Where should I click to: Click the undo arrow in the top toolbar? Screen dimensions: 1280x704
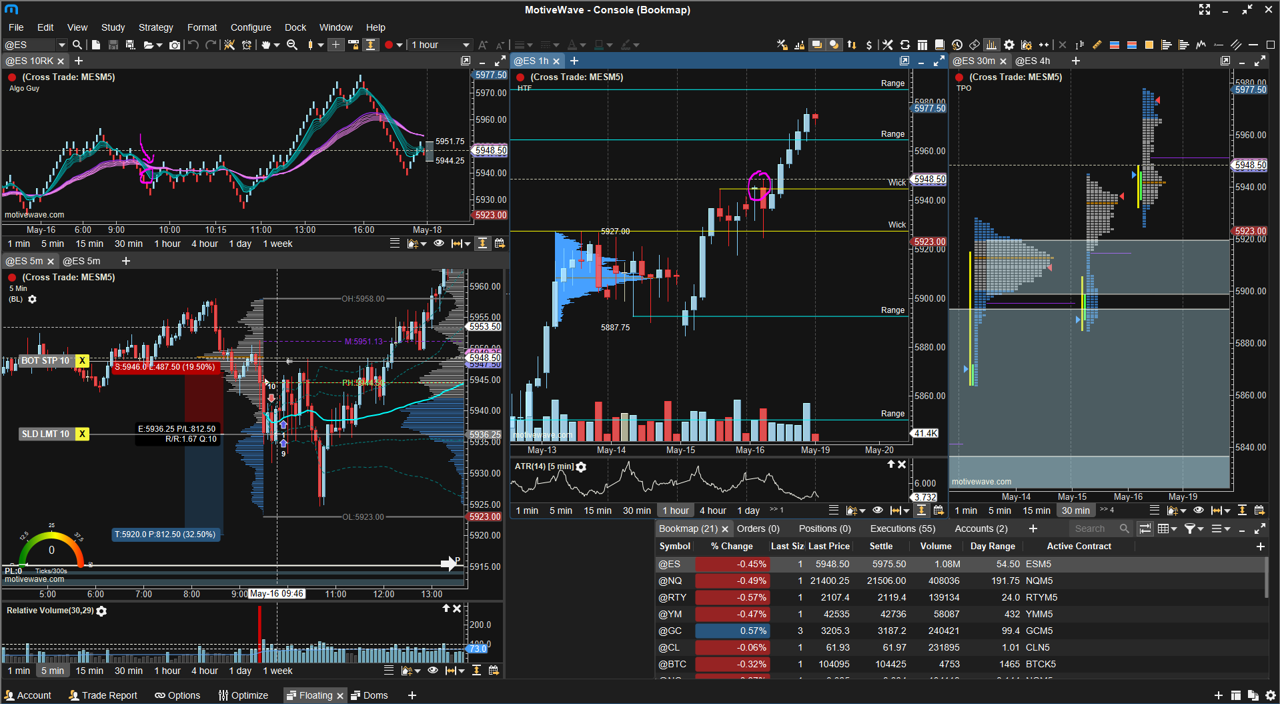[193, 45]
